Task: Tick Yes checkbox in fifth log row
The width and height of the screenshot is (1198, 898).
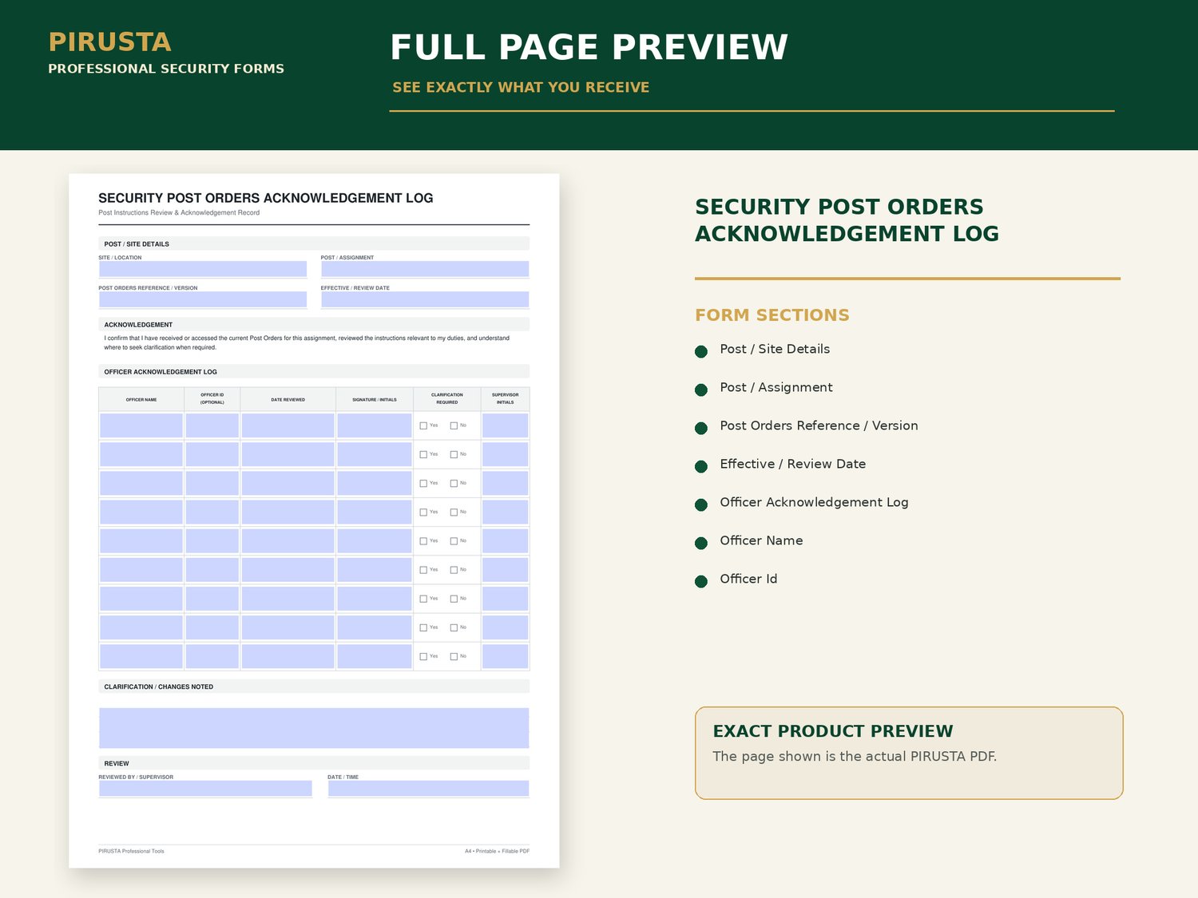Action: coord(423,541)
